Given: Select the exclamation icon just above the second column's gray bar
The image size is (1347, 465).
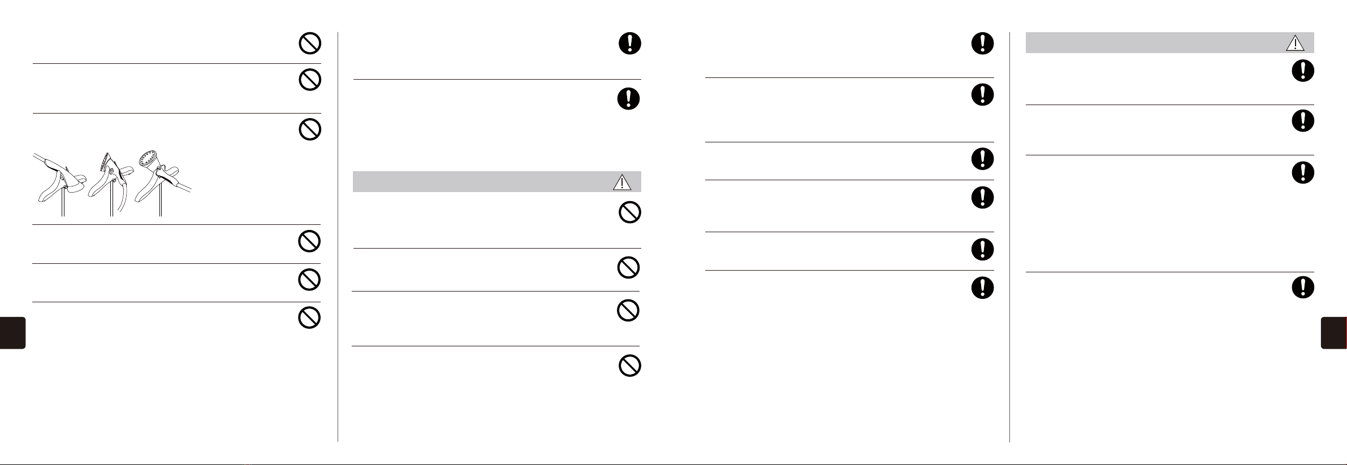Looking at the screenshot, I should 628,99.
